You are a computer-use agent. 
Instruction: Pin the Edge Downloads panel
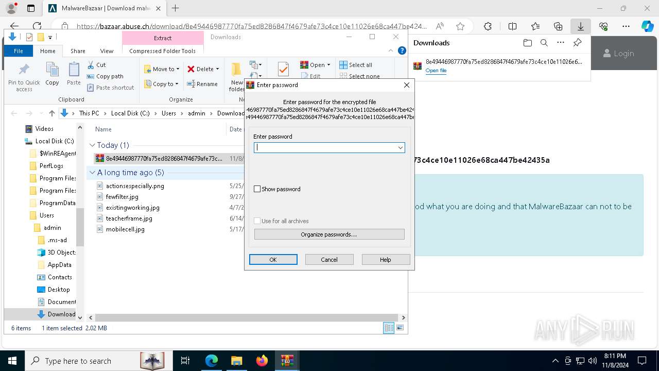[x=578, y=43]
